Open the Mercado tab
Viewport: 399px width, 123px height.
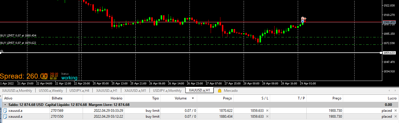coord(231,91)
